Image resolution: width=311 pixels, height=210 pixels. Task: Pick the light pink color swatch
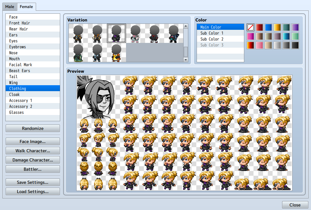tap(259, 45)
